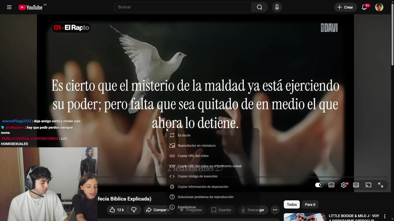The image size is (394, 221).
Task: Click the Preguntar button
Action: pos(191,210)
